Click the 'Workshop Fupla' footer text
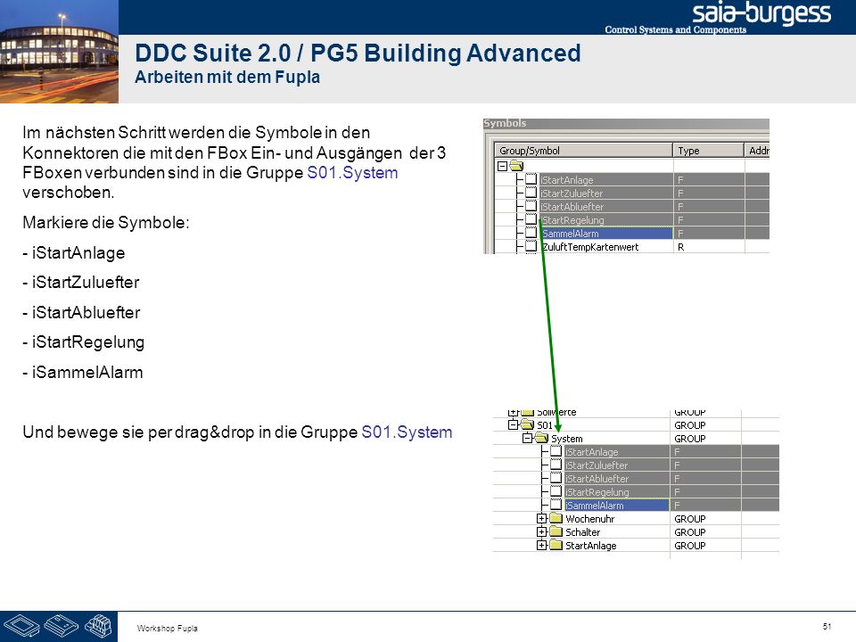856x642 pixels. click(167, 629)
